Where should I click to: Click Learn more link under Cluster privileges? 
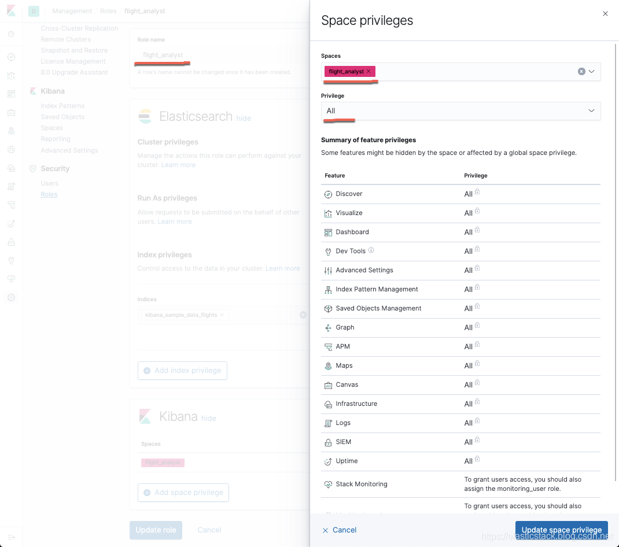[x=178, y=165]
